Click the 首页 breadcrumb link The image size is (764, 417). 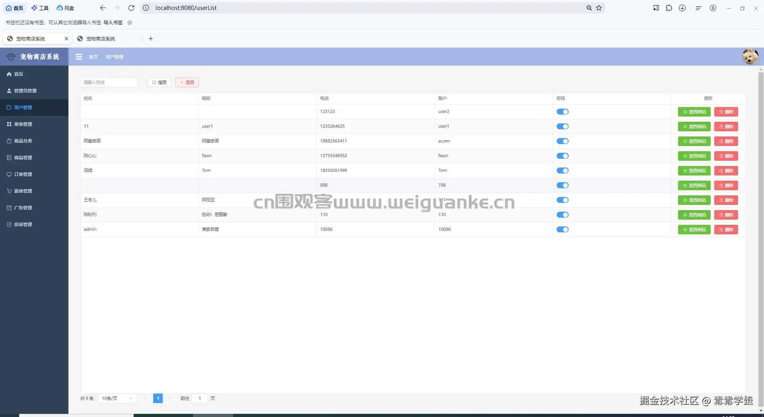(94, 57)
